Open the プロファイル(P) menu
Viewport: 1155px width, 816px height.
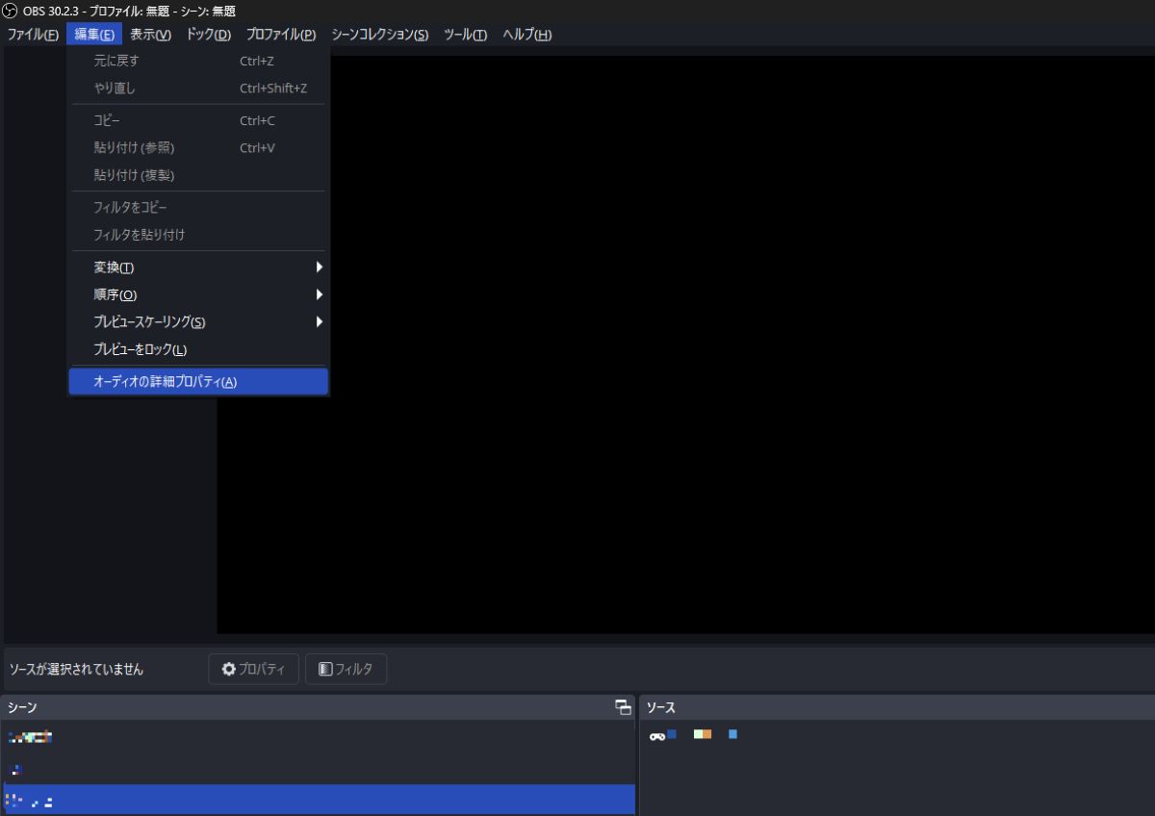pyautogui.click(x=280, y=35)
